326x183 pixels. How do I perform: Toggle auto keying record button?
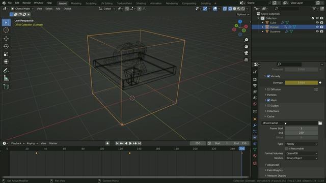tap(107, 143)
